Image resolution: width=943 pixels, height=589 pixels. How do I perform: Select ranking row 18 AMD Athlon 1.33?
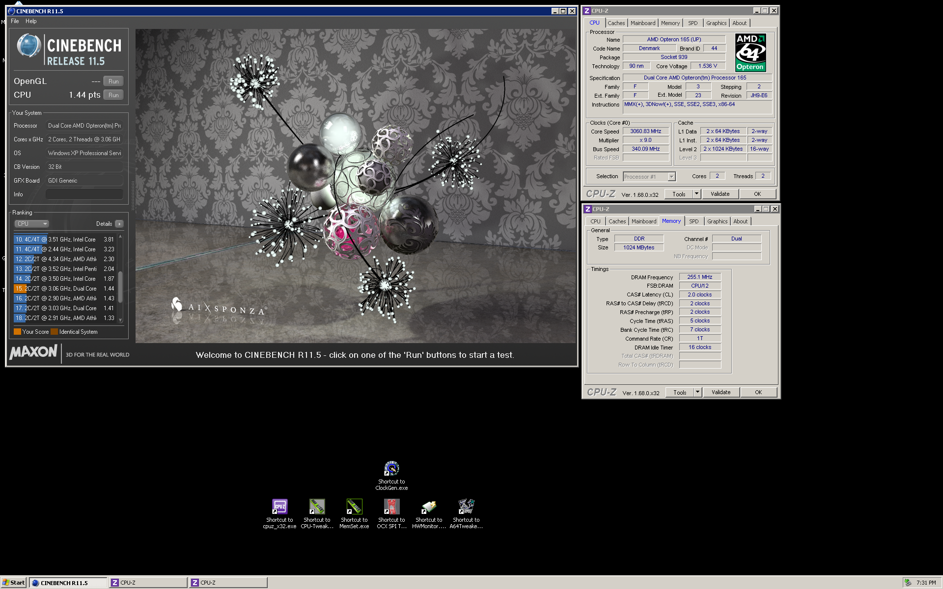(x=64, y=318)
